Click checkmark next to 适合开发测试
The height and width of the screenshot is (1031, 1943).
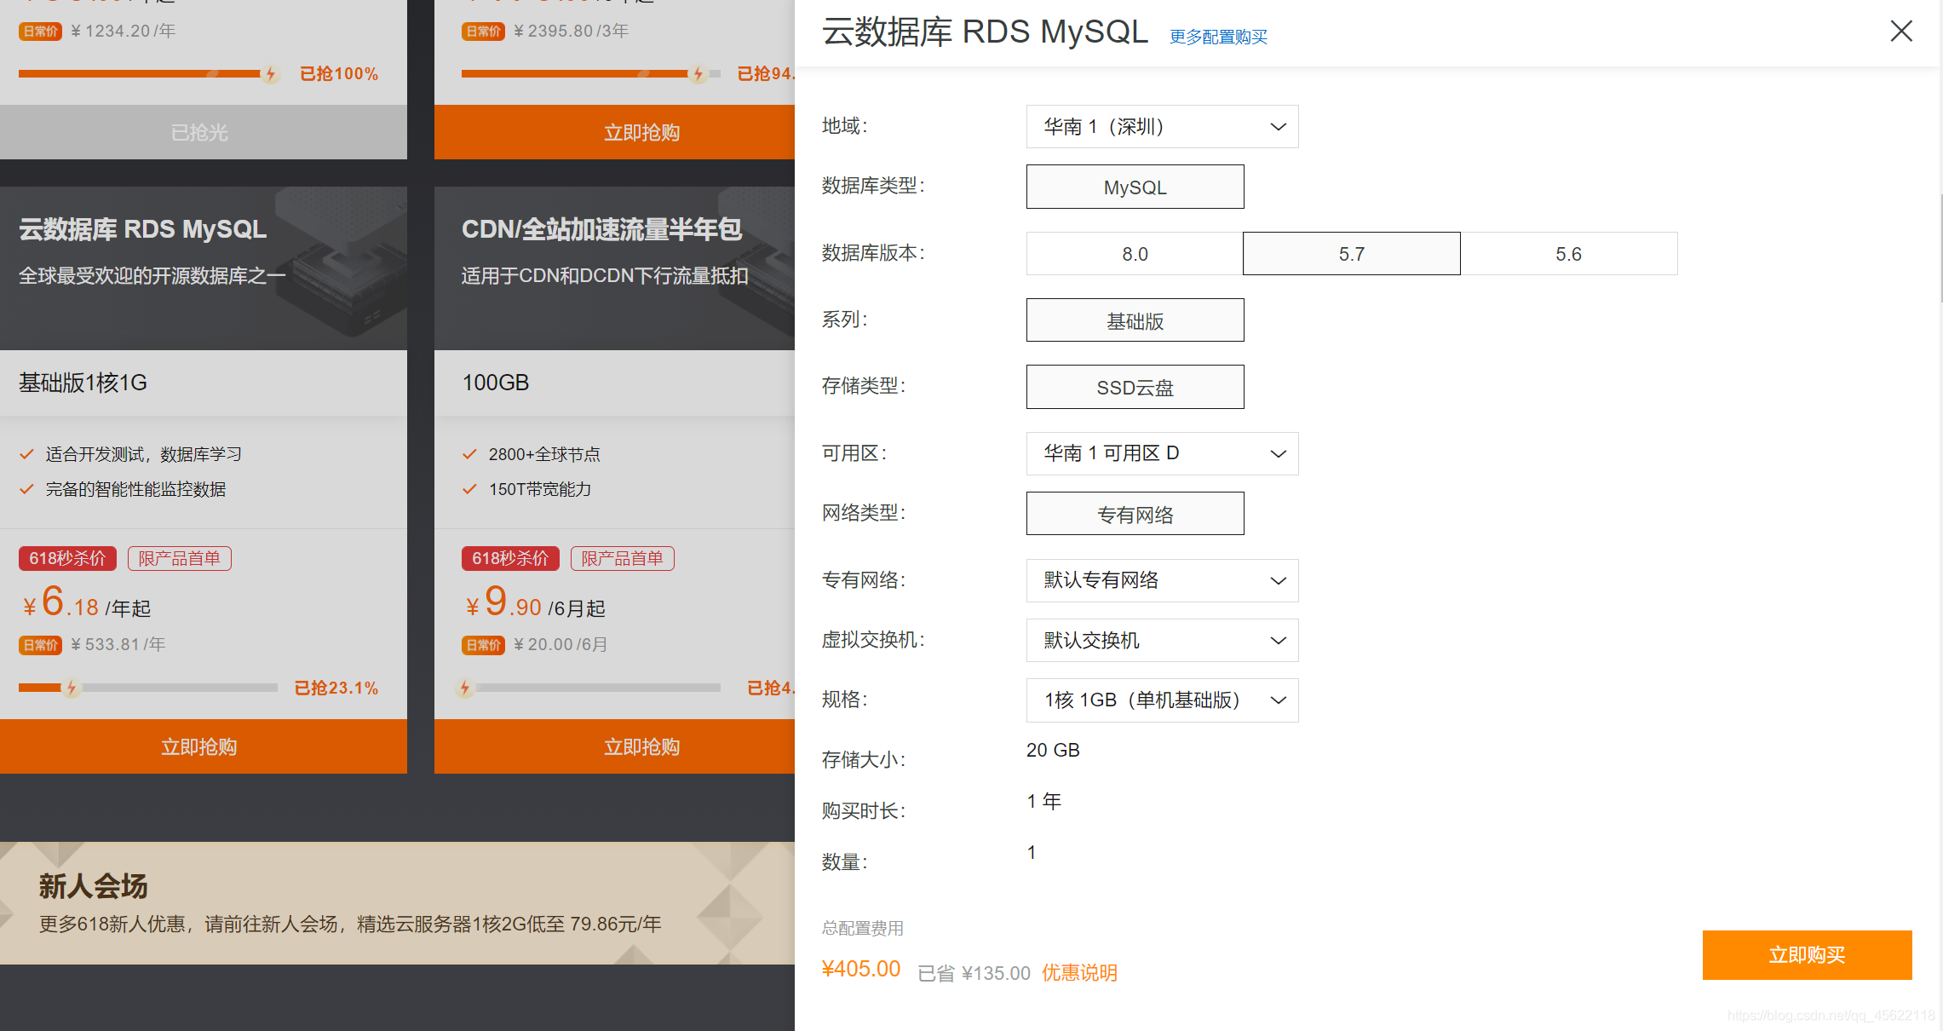click(26, 454)
